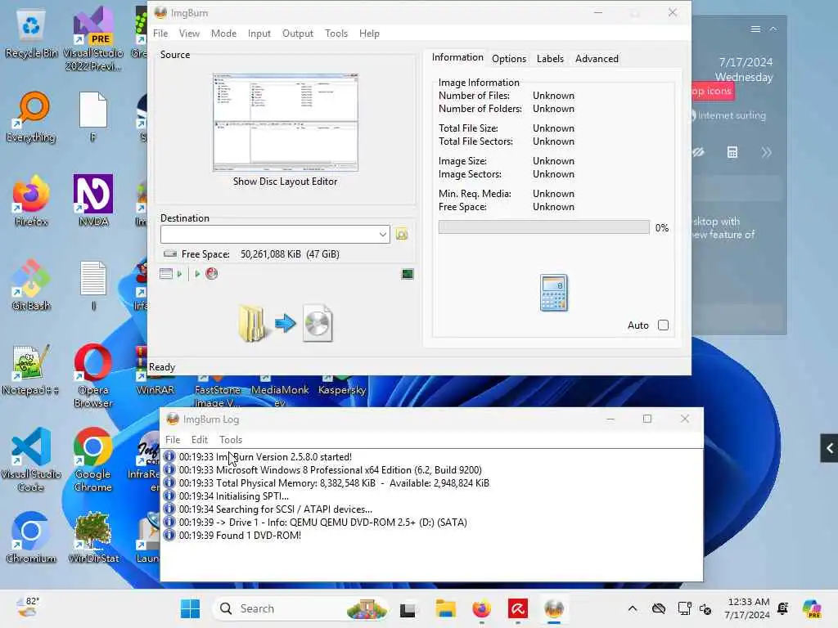
Task: Click the Firefox taskbar icon
Action: coord(481,608)
